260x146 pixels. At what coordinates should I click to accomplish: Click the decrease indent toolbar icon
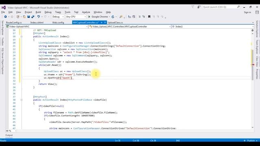pos(130,17)
